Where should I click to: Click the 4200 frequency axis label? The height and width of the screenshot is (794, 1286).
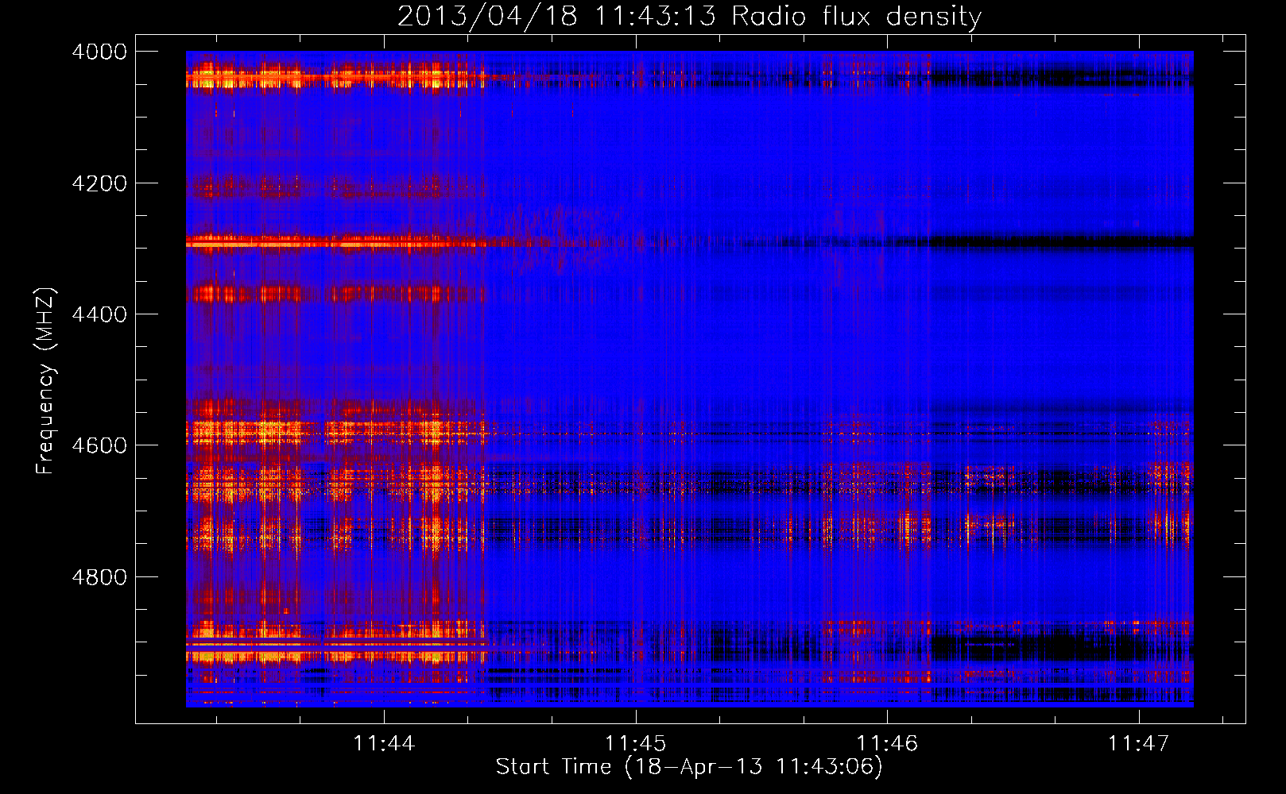pos(99,183)
